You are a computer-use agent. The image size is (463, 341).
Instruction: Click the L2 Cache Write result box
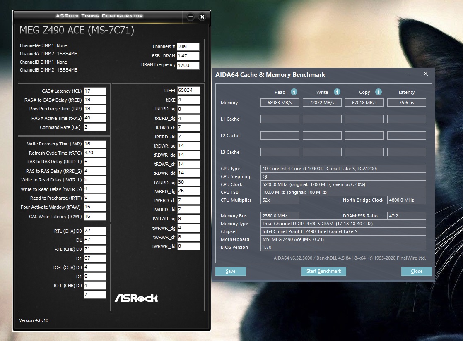point(322,136)
